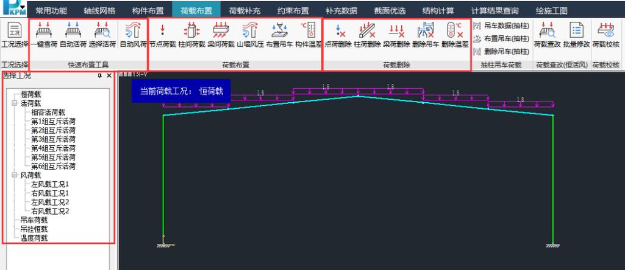This screenshot has height=270, width=625.
Task: Click 删除吊车(抽柱) toolbar item
Action: coord(501,51)
